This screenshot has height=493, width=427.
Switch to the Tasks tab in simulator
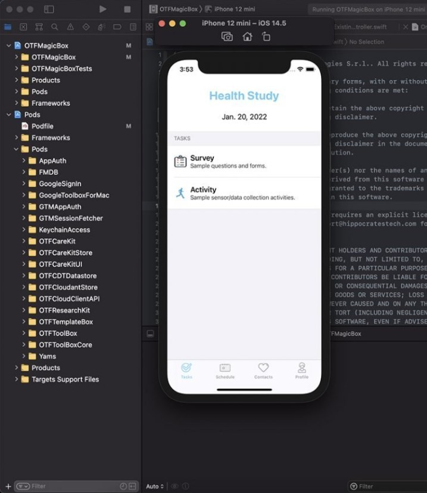pyautogui.click(x=186, y=371)
